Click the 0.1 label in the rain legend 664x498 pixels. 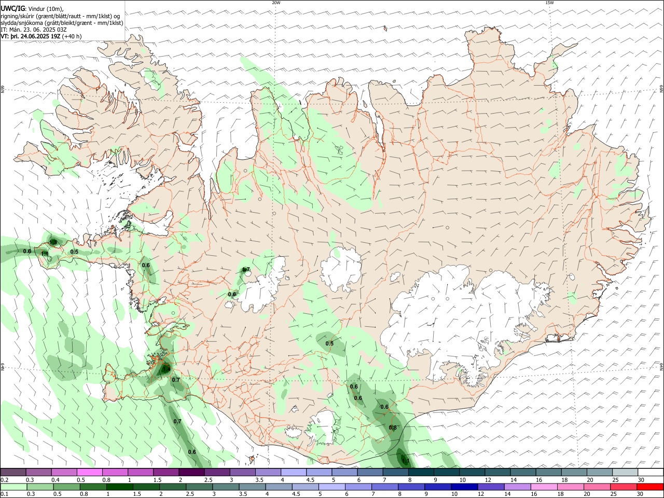4,494
